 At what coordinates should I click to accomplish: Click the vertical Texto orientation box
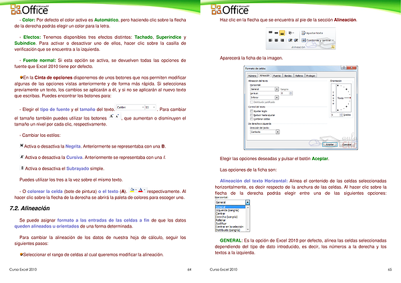[333, 97]
